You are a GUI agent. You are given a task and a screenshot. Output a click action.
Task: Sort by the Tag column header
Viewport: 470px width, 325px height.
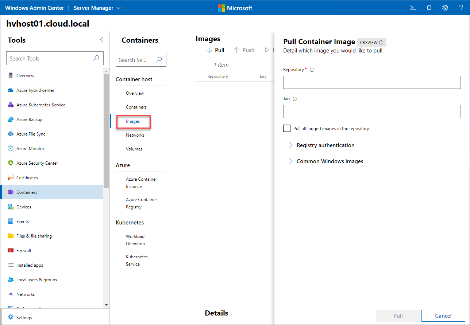(262, 77)
